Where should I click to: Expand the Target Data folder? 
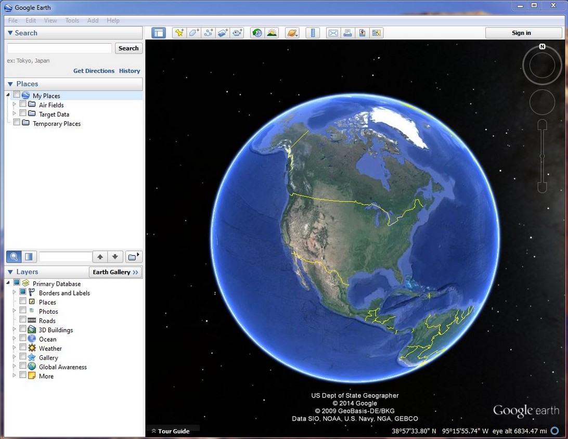(14, 113)
